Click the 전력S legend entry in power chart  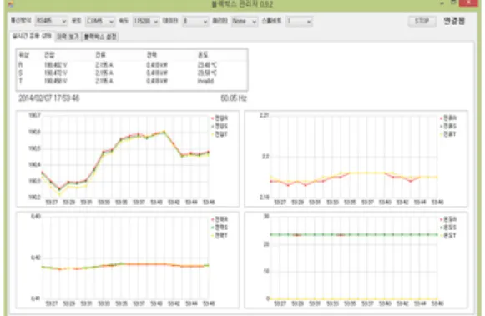[x=220, y=228]
